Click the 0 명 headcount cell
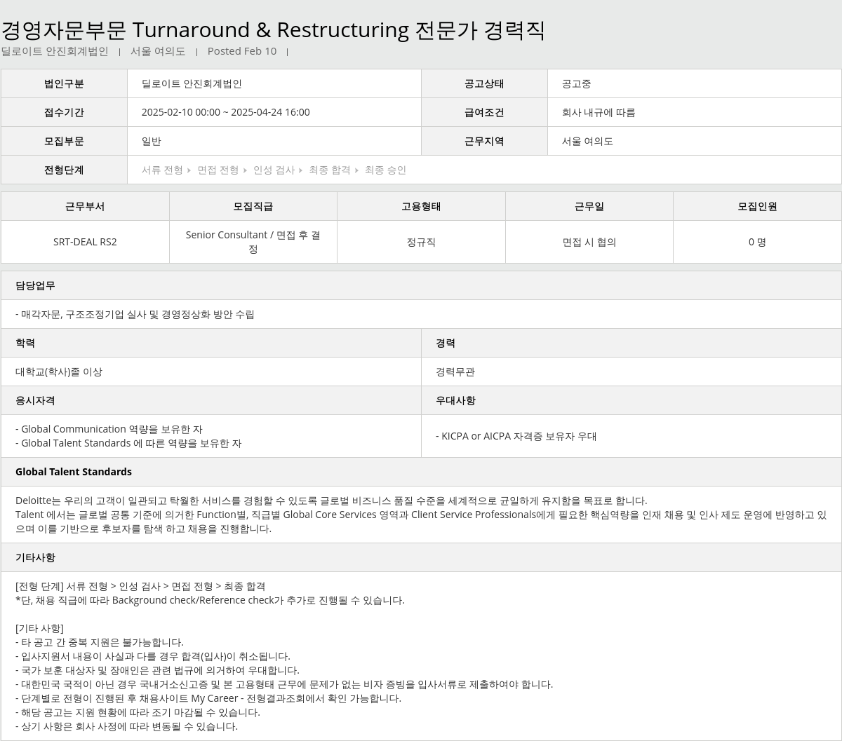Image resolution: width=842 pixels, height=741 pixels. 757,242
